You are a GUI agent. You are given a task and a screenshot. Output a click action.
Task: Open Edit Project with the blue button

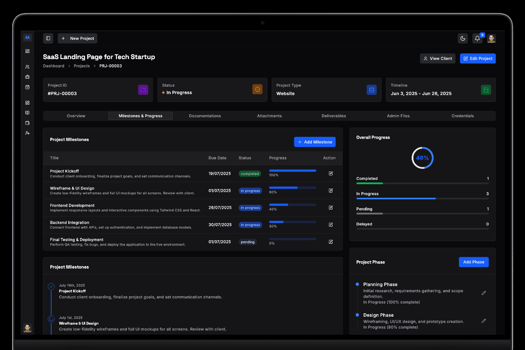point(478,58)
